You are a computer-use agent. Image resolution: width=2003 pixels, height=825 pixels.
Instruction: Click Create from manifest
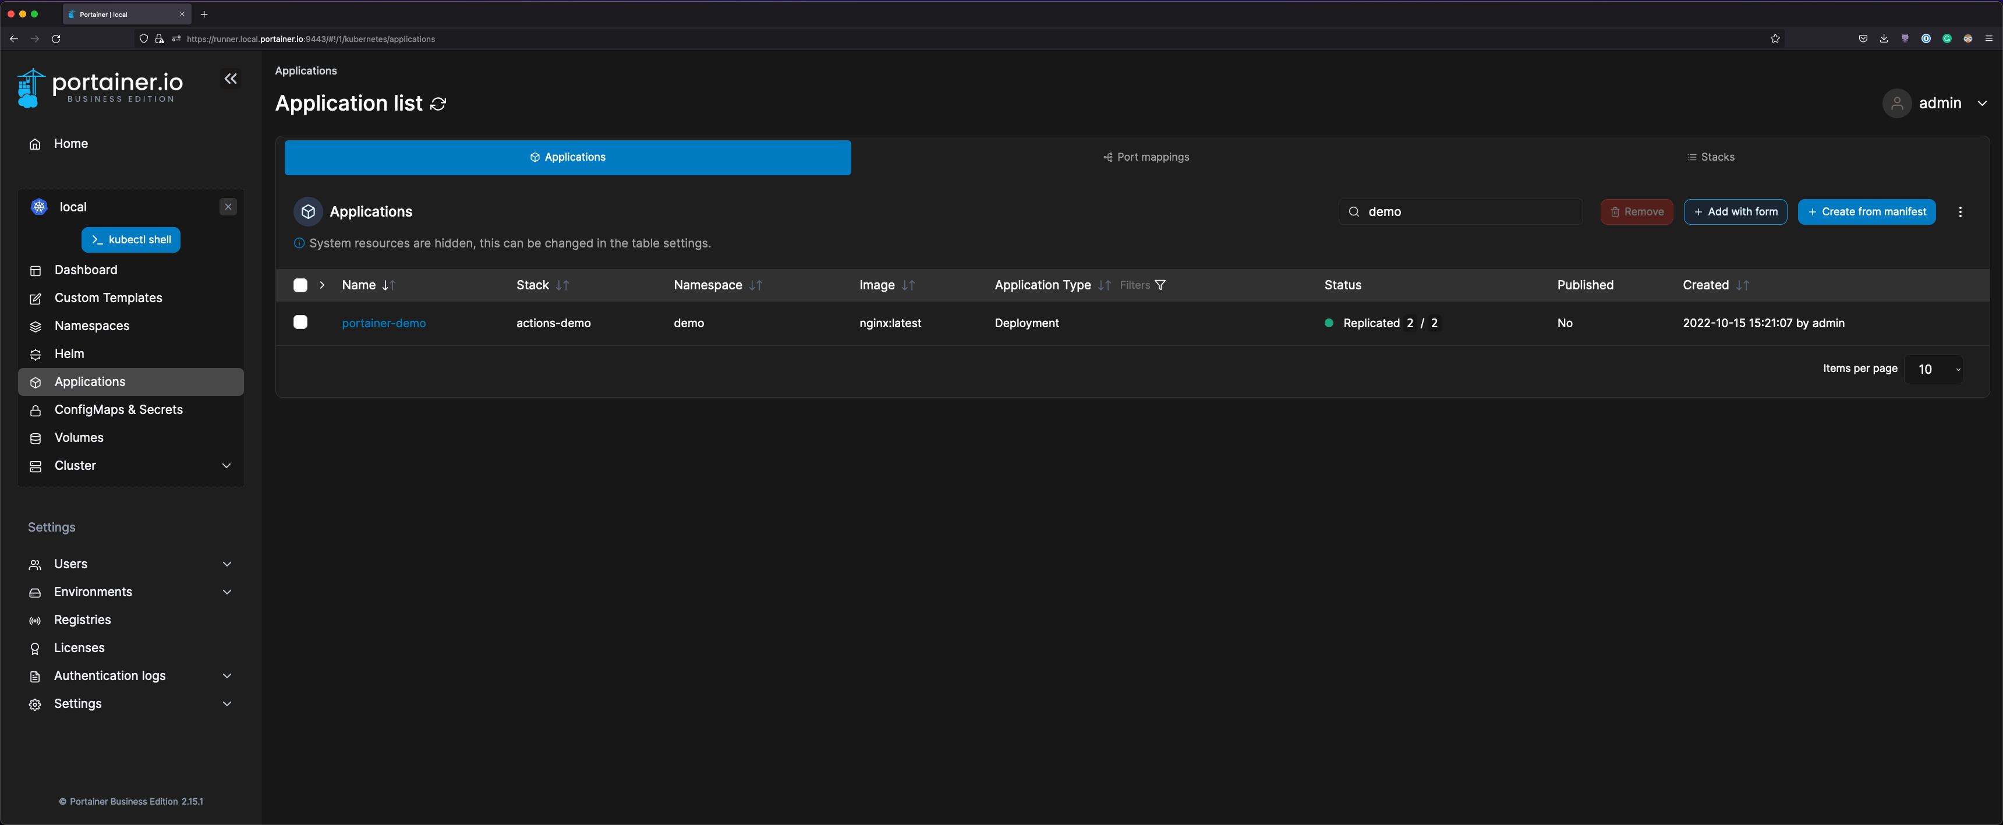pyautogui.click(x=1867, y=211)
